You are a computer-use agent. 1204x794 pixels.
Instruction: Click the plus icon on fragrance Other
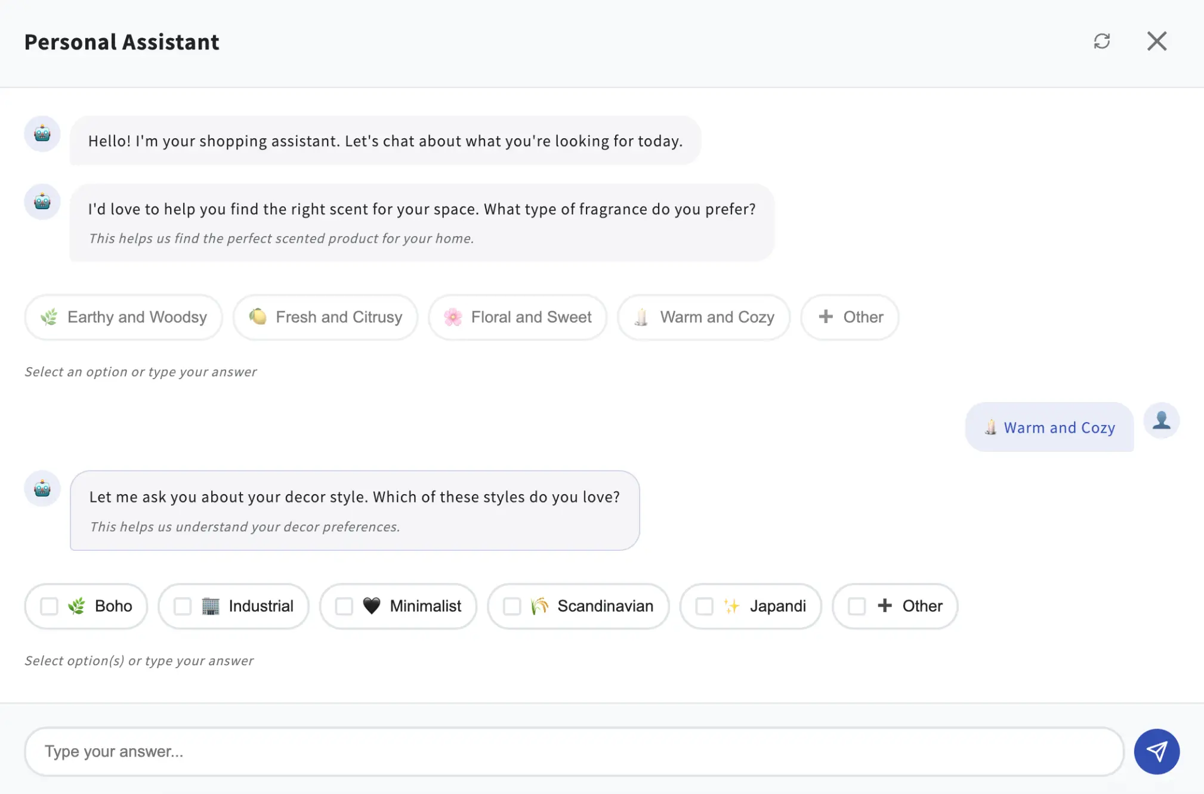click(826, 317)
